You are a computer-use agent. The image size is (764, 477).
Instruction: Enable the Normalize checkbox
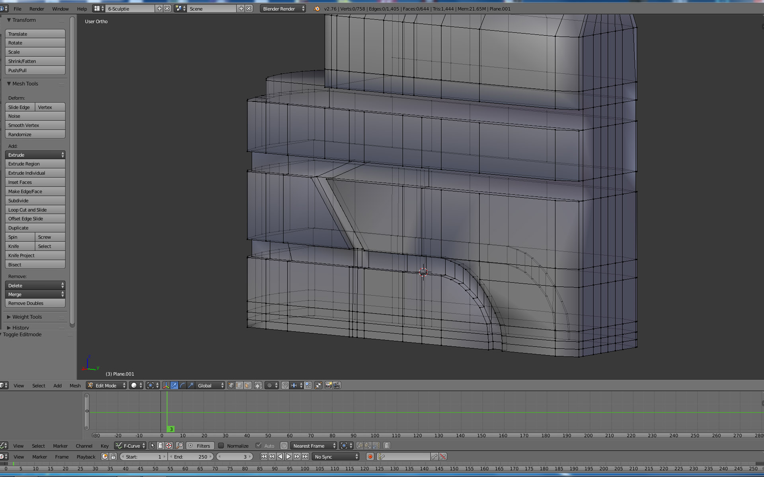click(x=221, y=446)
